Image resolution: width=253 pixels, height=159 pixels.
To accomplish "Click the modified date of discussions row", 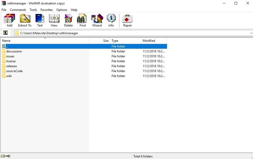I will pyautogui.click(x=154, y=51).
